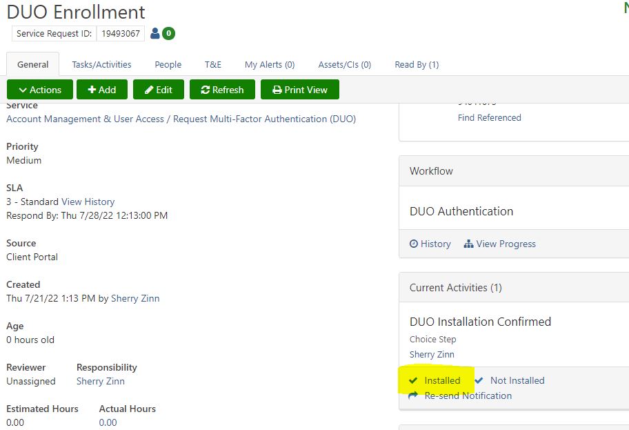
Task: Click the Service Request ID number field
Action: (120, 33)
